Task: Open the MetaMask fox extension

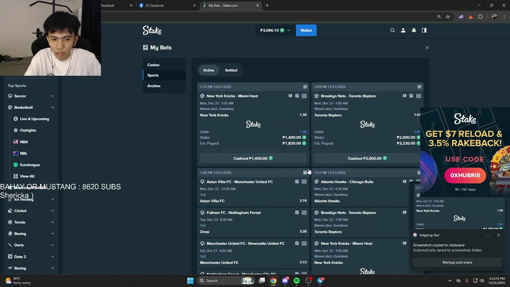Action: click(x=471, y=17)
